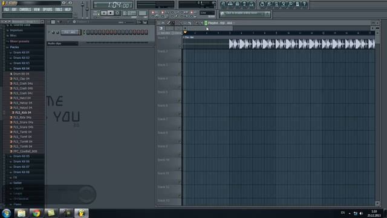Expand the Drum Kit 02 folder

coord(21,58)
